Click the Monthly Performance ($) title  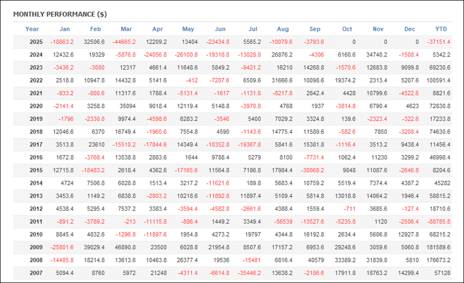tap(60, 14)
